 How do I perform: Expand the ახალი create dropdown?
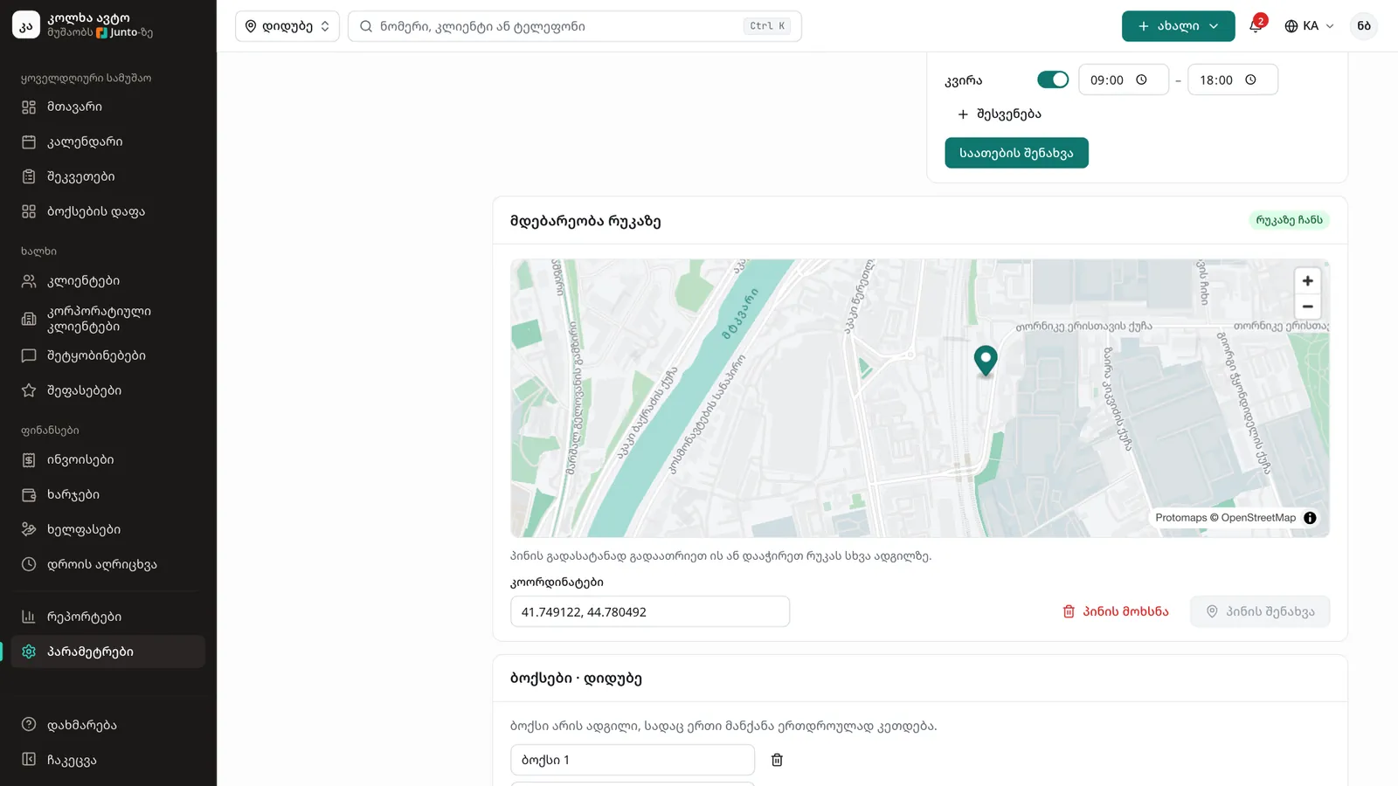[1178, 26]
